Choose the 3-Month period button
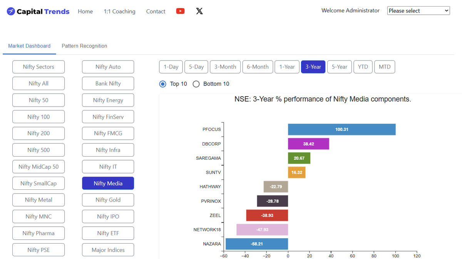 pyautogui.click(x=225, y=67)
